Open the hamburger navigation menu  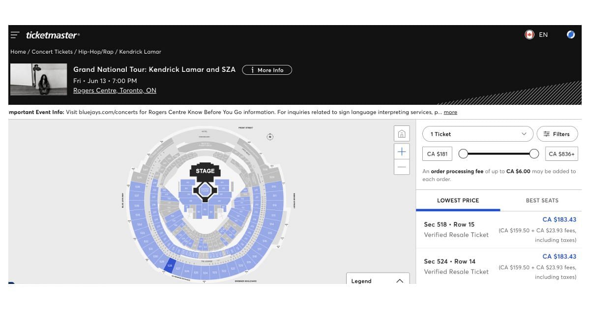click(15, 35)
